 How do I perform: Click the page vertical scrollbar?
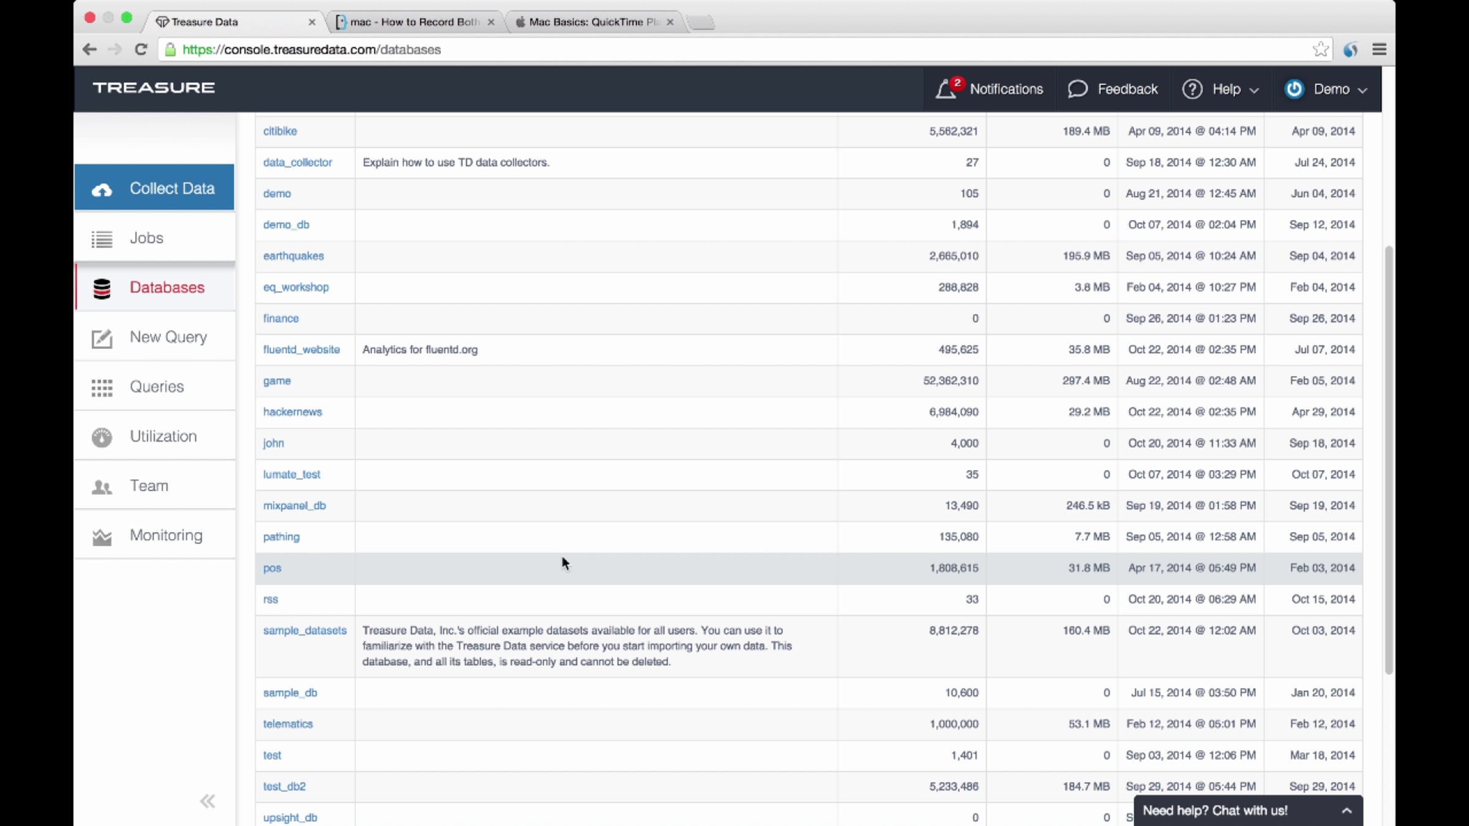[x=1389, y=459]
